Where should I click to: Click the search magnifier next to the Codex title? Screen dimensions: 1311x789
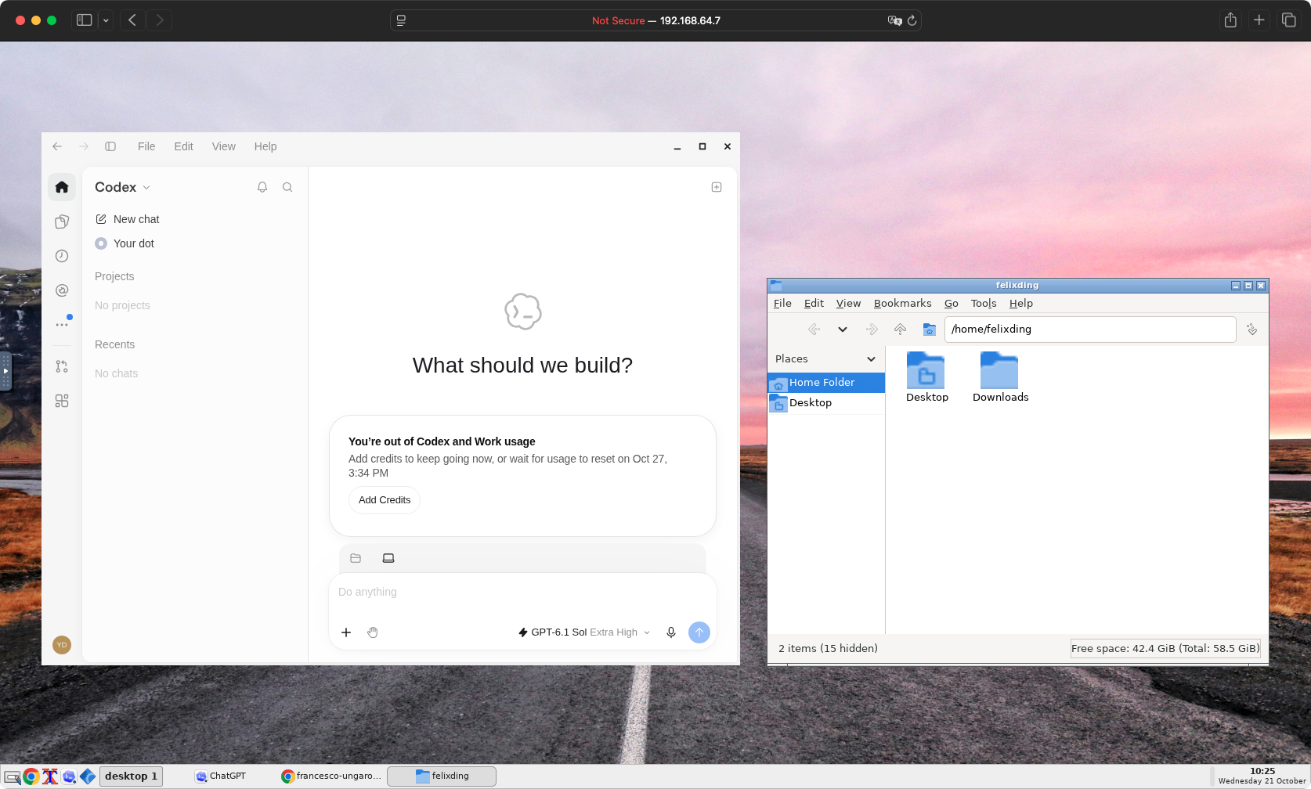287,187
